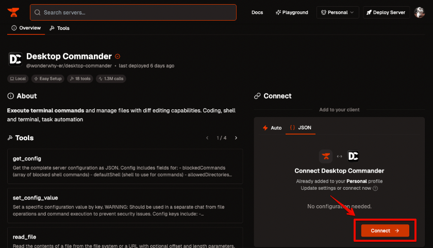Screen dimensions: 433x248
Task: Click the last deployed 6 days ago text
Action: click(x=146, y=65)
